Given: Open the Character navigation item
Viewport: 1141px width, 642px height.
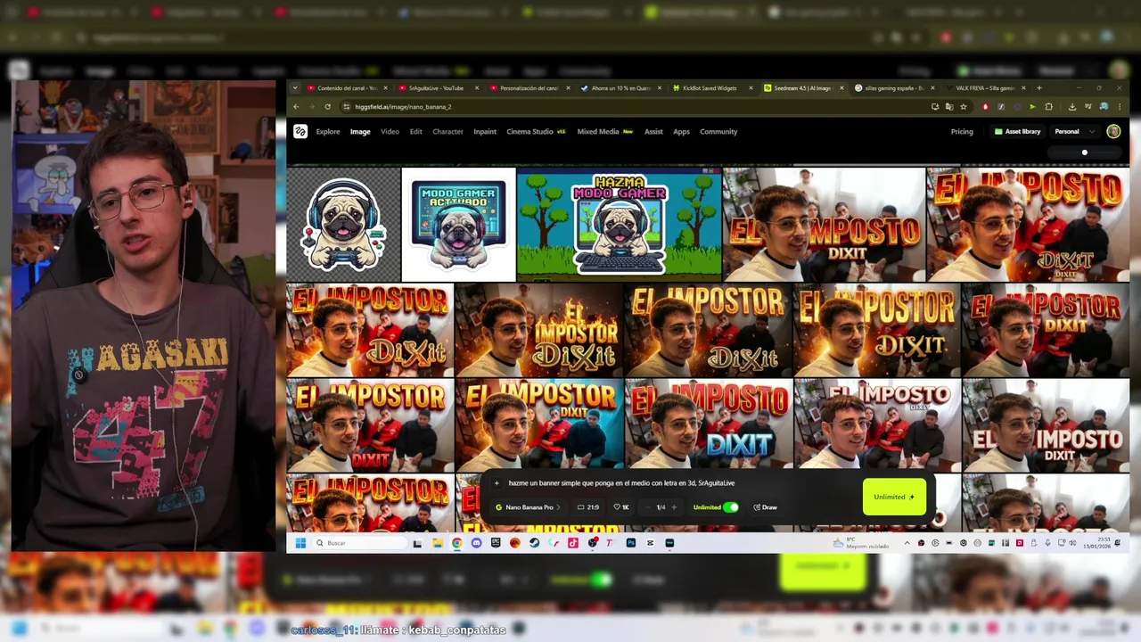Looking at the screenshot, I should 447,131.
